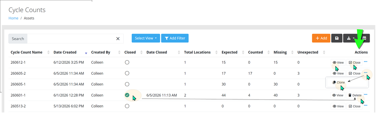Image resolution: width=377 pixels, height=114 pixels.
Task: Click the save view floppy disk icon
Action: click(337, 38)
